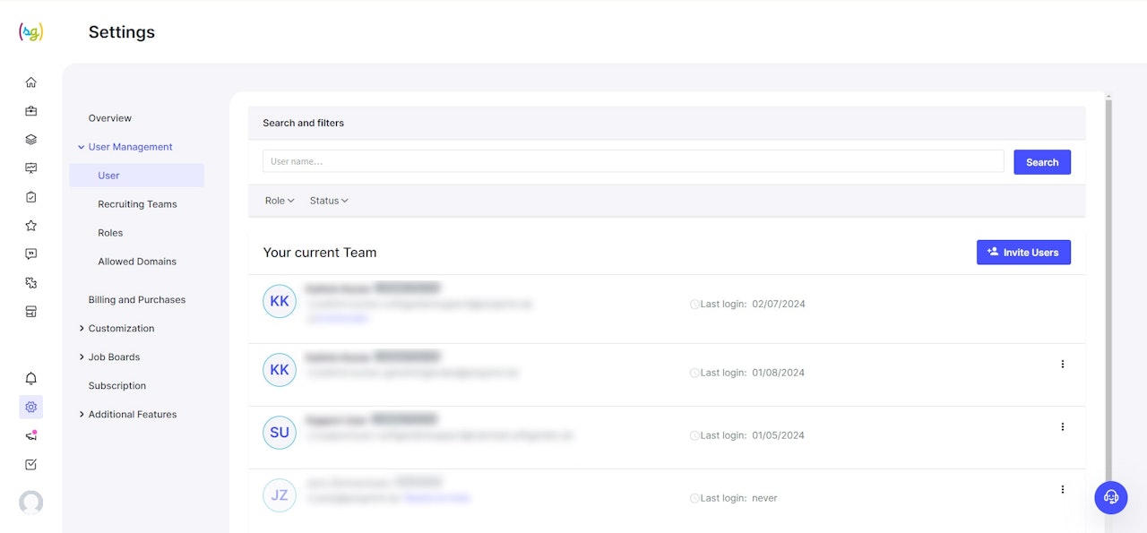Click the Invite Users button
1147x533 pixels.
click(1023, 253)
